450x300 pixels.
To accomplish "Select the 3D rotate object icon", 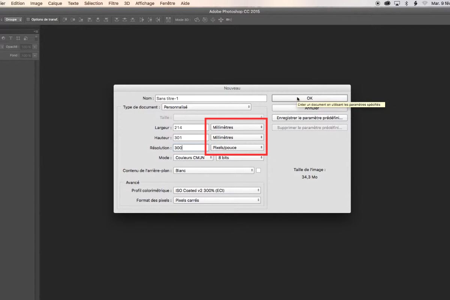I will tap(197, 19).
